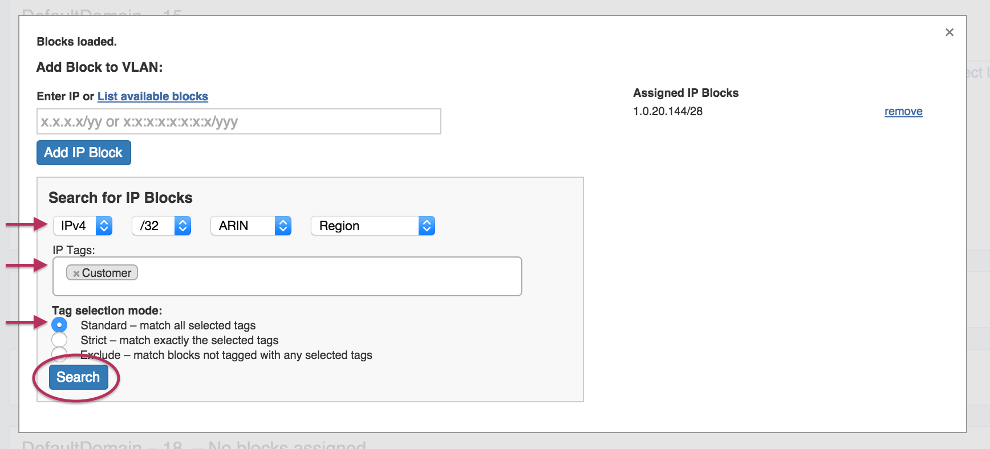
Task: Select the Standard tag selection mode
Action: pyautogui.click(x=59, y=325)
